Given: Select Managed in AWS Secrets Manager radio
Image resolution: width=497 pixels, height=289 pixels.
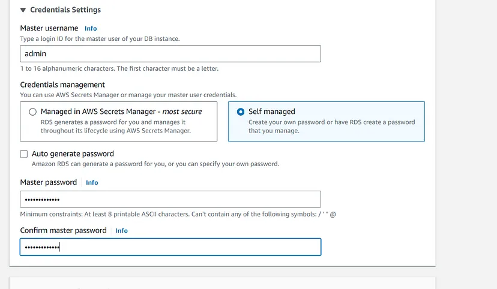Looking at the screenshot, I should (32, 112).
